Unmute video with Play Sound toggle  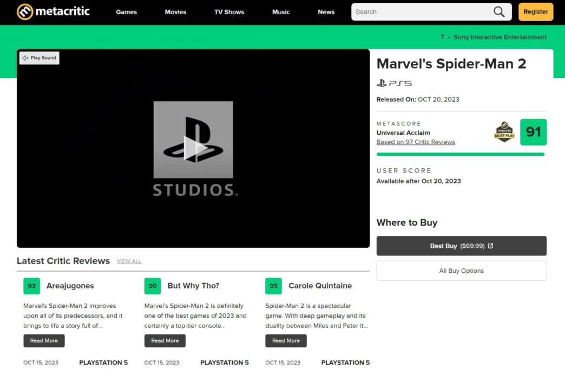pyautogui.click(x=40, y=58)
